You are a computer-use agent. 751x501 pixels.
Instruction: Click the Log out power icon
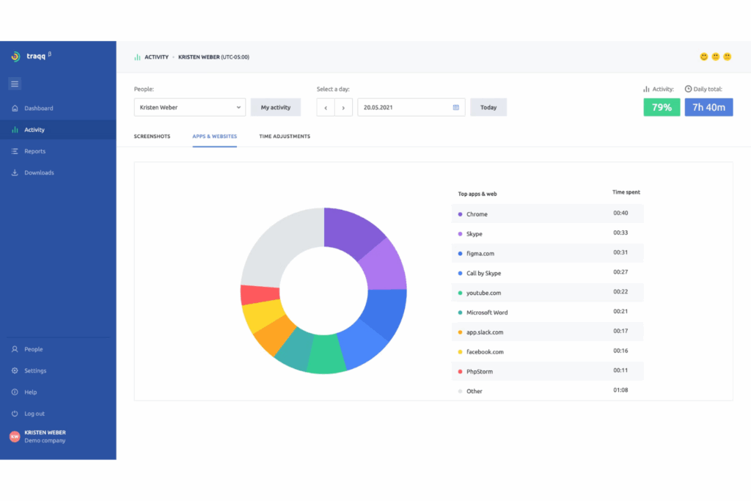point(15,414)
